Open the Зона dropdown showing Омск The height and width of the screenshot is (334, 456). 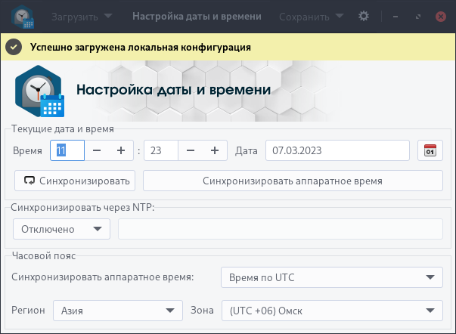pos(331,310)
